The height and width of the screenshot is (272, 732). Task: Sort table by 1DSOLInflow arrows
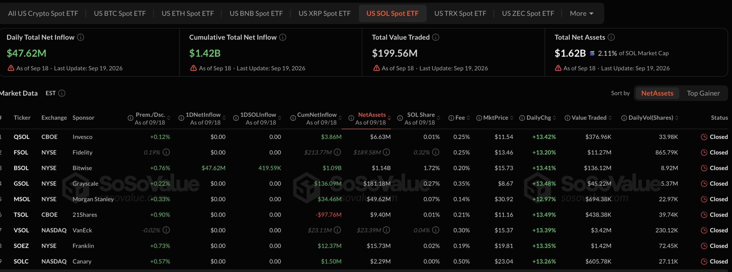coord(280,118)
